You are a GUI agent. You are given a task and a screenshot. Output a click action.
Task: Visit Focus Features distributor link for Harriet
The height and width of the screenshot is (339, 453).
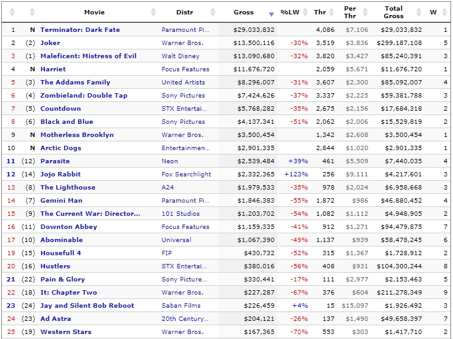[186, 69]
